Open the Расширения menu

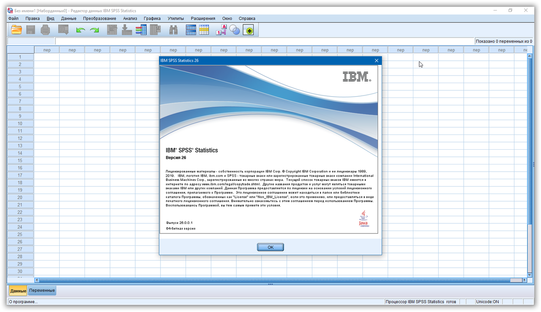point(203,19)
